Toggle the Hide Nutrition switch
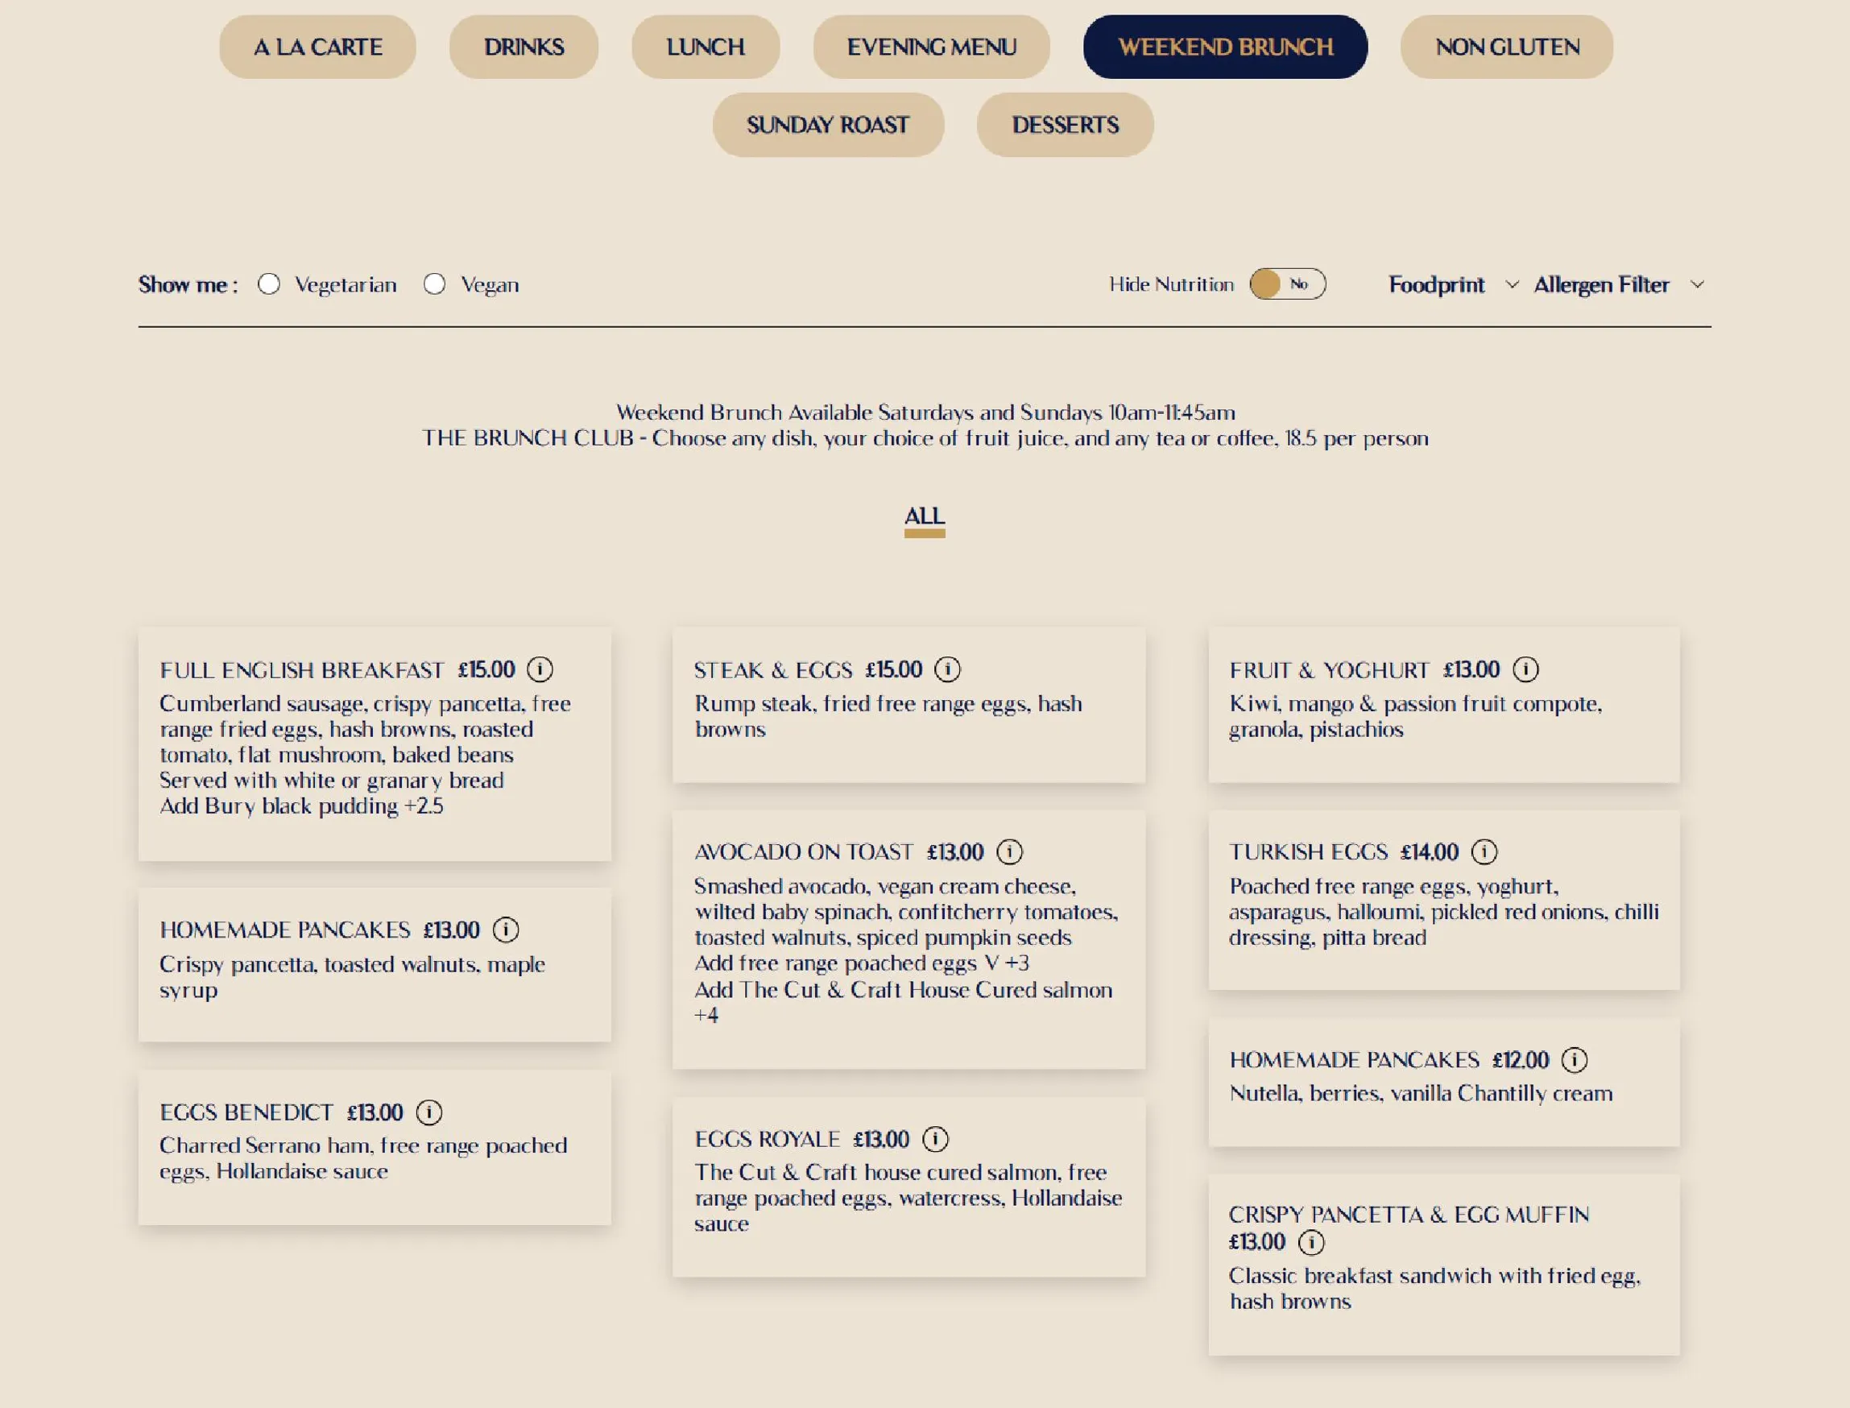This screenshot has width=1850, height=1408. pyautogui.click(x=1287, y=284)
